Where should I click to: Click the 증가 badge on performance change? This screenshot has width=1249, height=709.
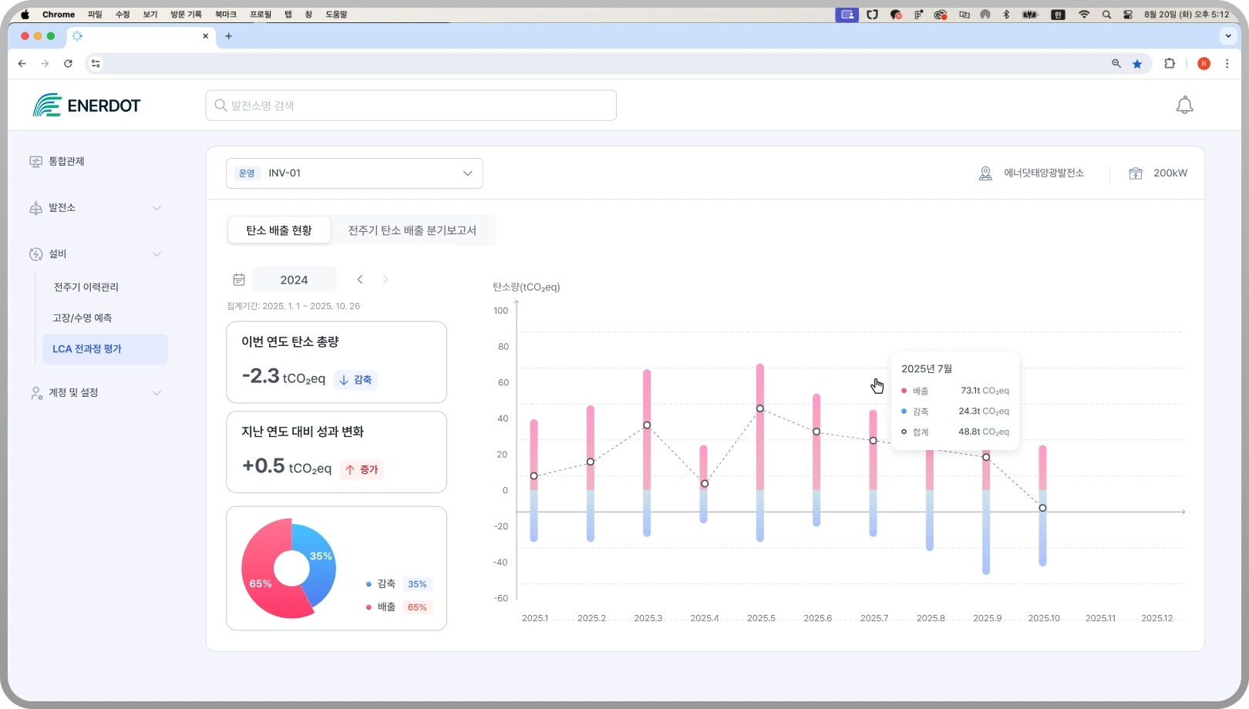click(x=362, y=469)
